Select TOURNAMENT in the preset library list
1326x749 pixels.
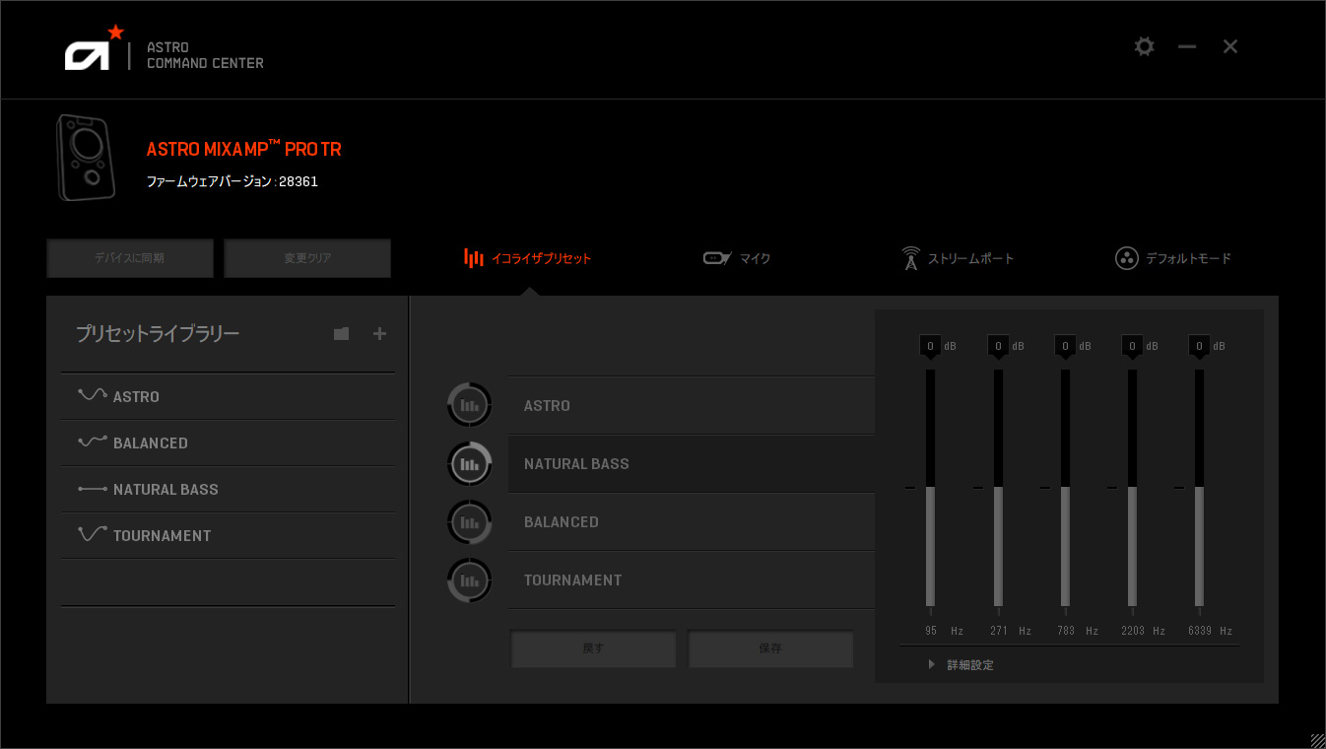point(162,535)
